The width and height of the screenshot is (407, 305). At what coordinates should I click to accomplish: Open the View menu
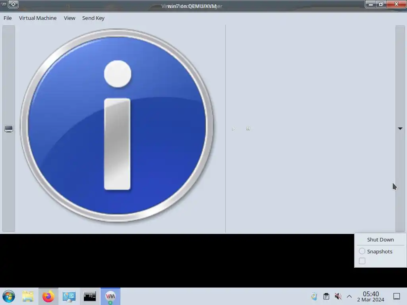click(69, 18)
